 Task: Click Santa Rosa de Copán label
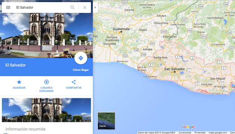tap(199, 25)
